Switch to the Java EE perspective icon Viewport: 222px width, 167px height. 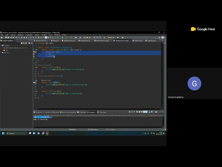[x=163, y=38]
